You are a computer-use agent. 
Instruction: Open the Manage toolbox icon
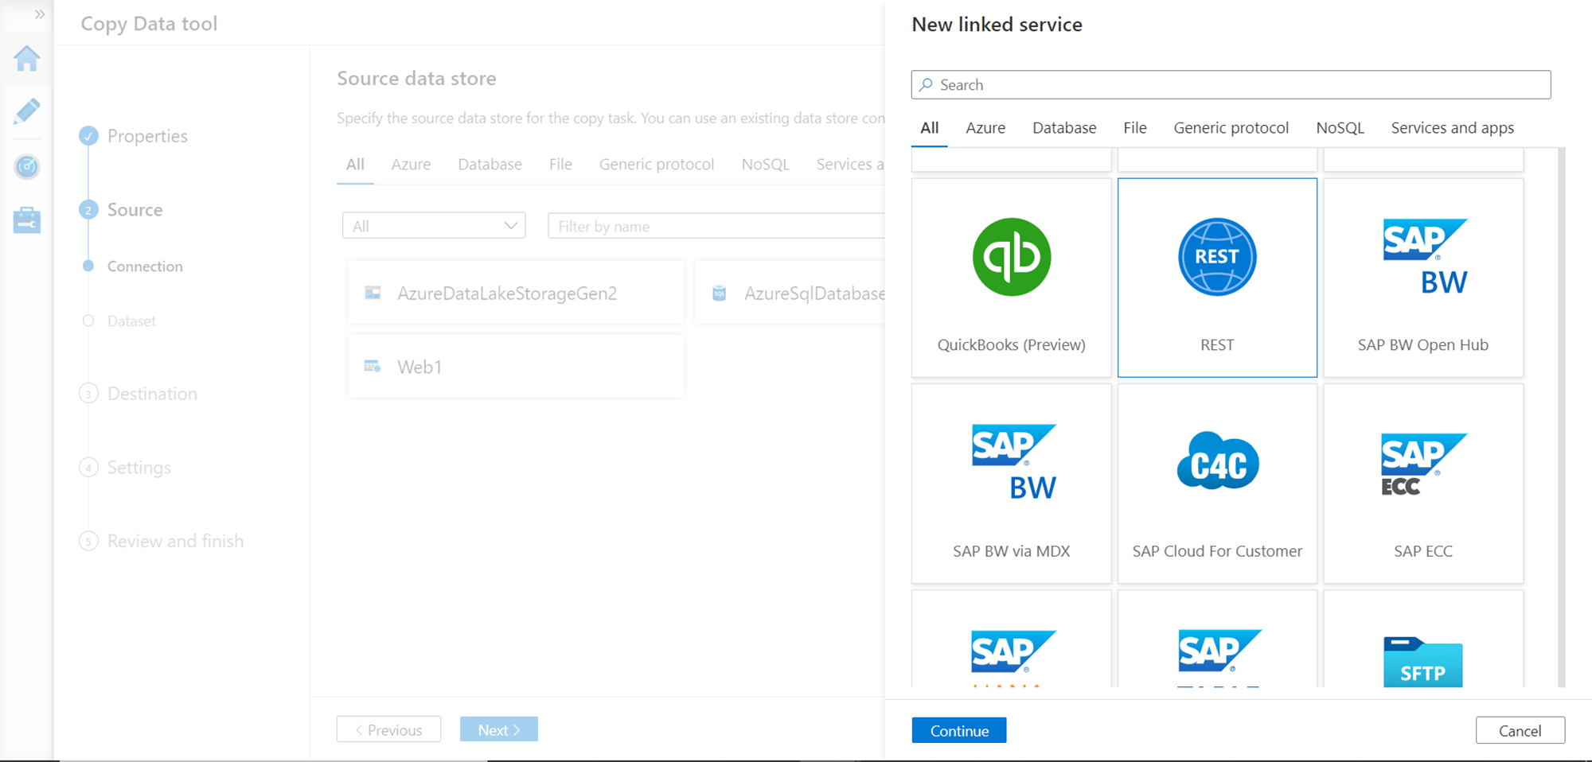[x=27, y=220]
